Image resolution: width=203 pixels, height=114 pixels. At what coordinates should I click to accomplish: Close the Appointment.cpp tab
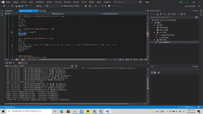click(x=37, y=11)
